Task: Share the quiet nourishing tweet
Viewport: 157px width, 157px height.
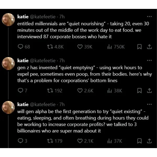Action: click(x=149, y=47)
